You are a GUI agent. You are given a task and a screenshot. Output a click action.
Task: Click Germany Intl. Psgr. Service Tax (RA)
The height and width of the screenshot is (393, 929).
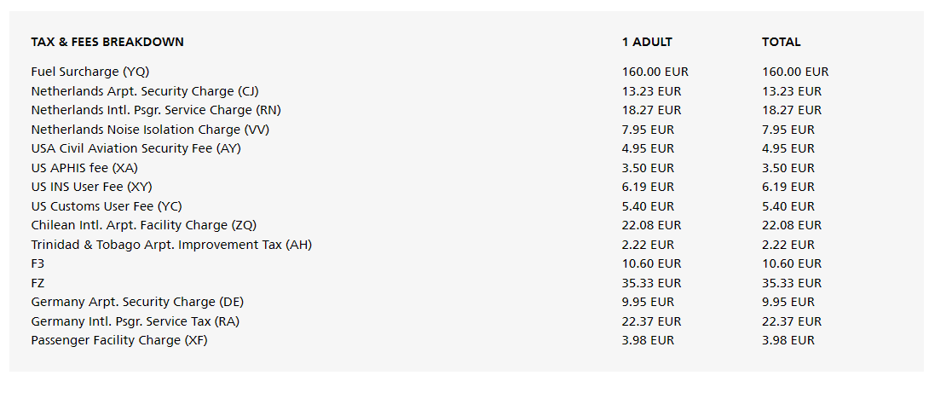pos(135,321)
